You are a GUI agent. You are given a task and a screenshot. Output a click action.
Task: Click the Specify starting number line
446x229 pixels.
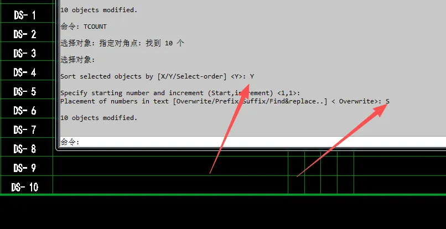(180, 93)
